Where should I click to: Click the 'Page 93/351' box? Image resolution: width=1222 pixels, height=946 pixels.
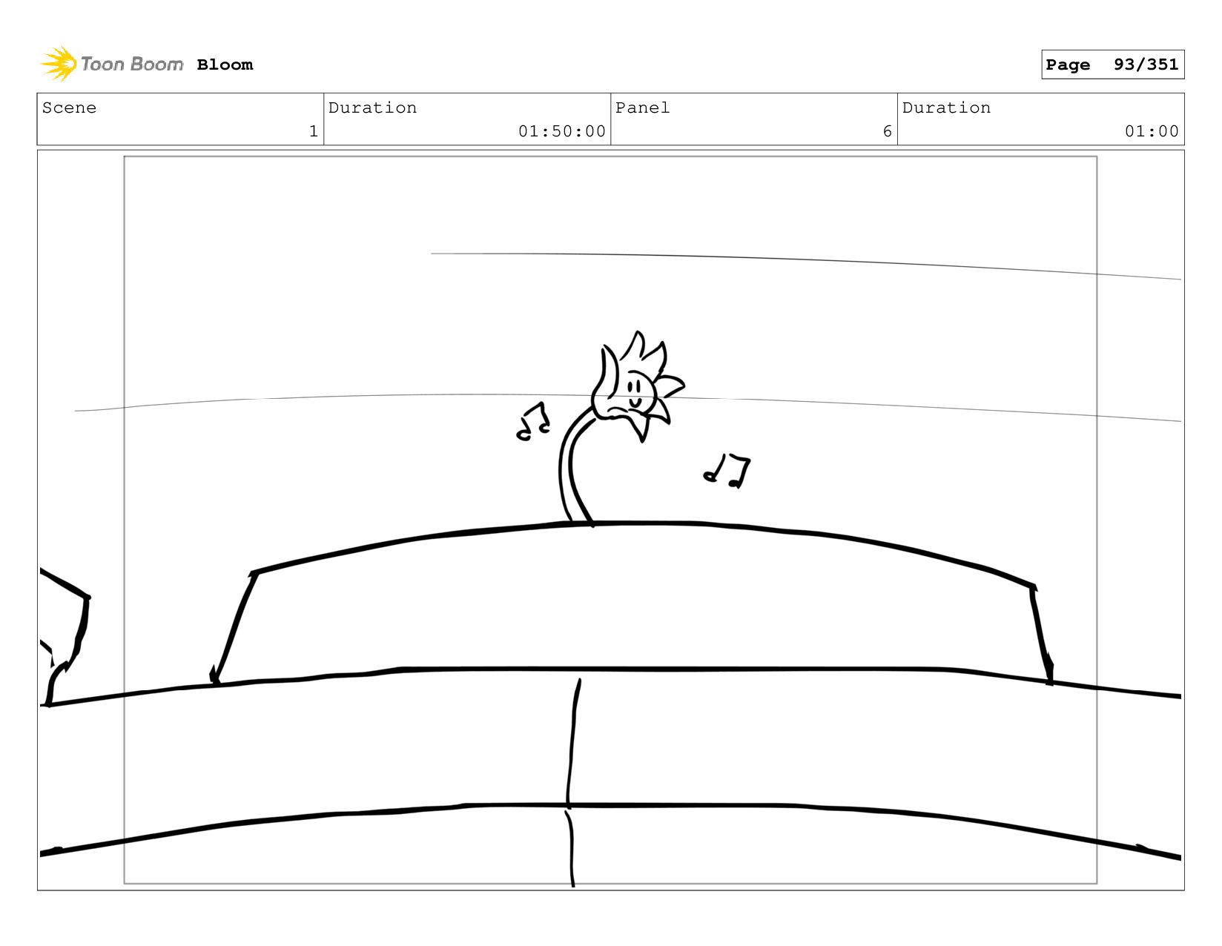(x=1112, y=64)
